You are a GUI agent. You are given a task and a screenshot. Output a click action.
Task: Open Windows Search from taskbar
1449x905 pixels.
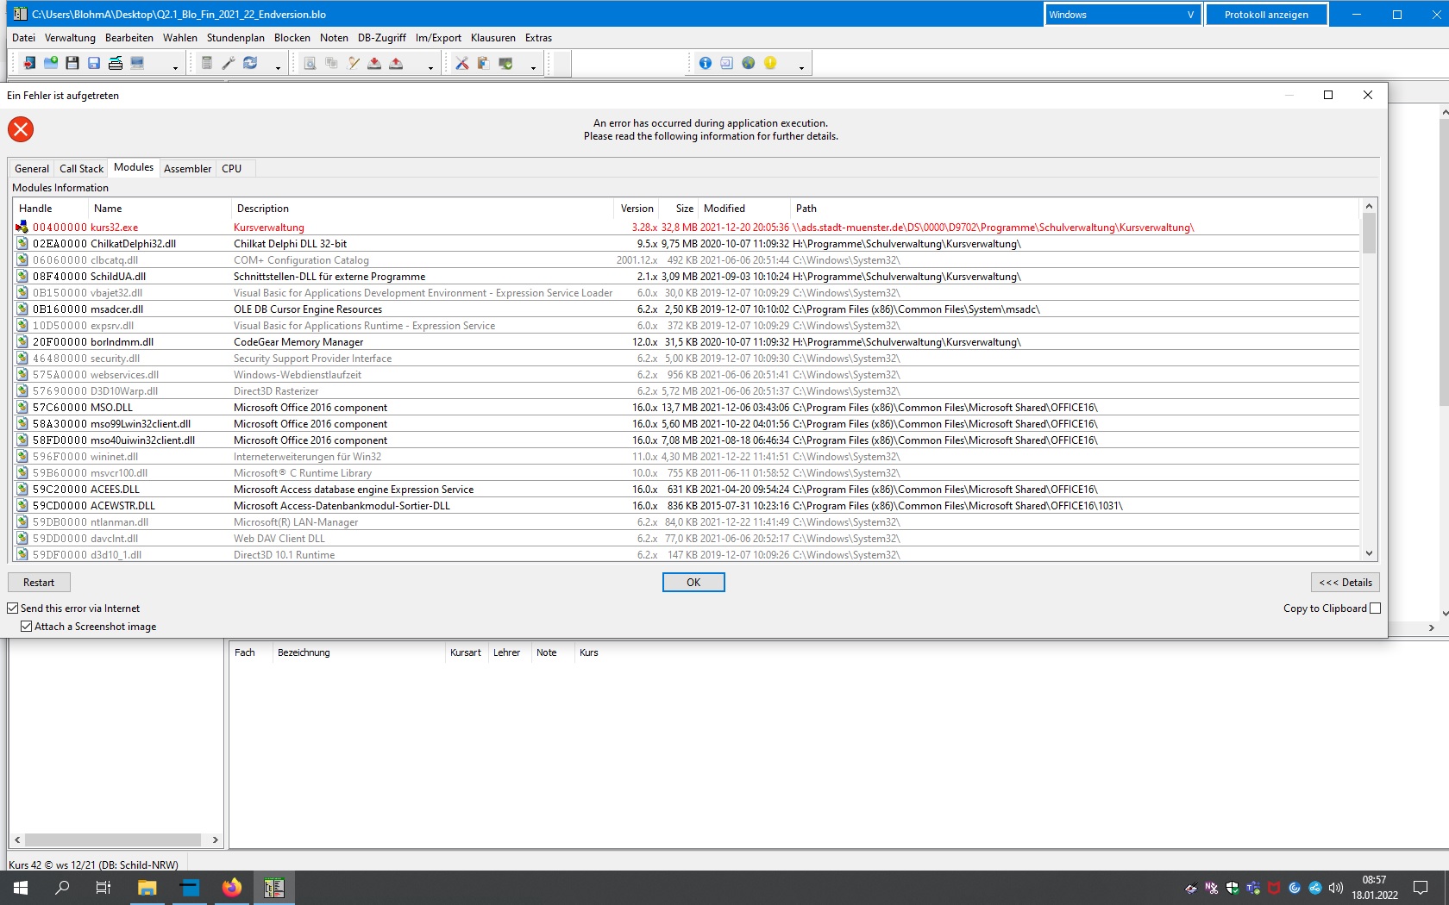pos(62,888)
